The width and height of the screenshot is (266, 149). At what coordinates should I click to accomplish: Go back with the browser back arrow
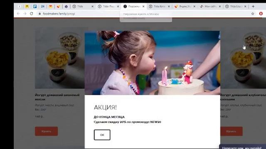[18, 14]
